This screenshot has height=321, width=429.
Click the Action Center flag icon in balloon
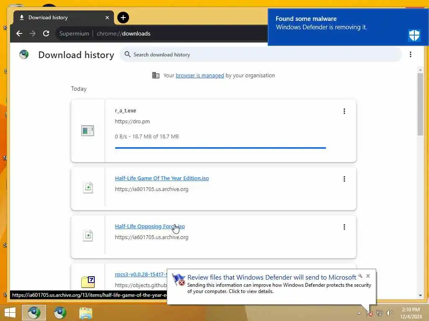tap(178, 280)
